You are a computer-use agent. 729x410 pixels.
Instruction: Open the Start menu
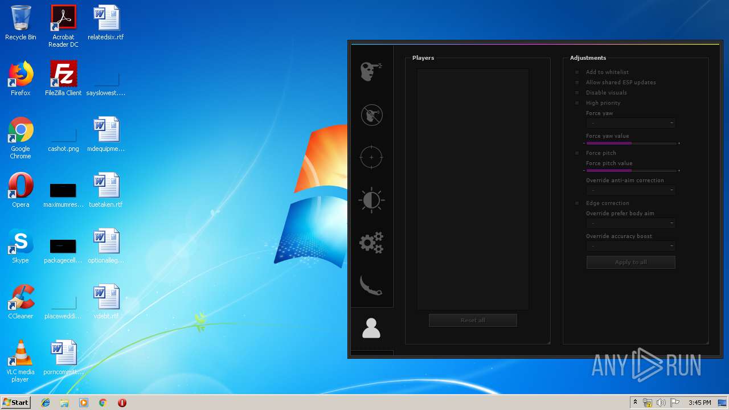pyautogui.click(x=16, y=403)
